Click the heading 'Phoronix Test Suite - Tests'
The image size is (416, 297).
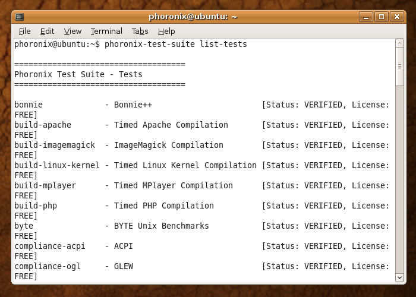(x=78, y=74)
